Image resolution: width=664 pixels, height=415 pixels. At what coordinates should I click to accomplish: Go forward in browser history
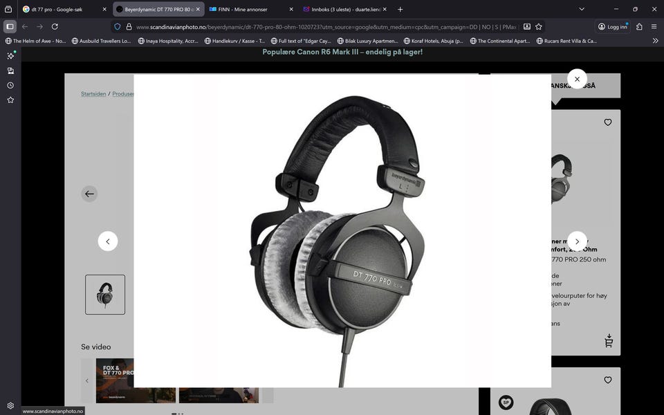point(40,27)
